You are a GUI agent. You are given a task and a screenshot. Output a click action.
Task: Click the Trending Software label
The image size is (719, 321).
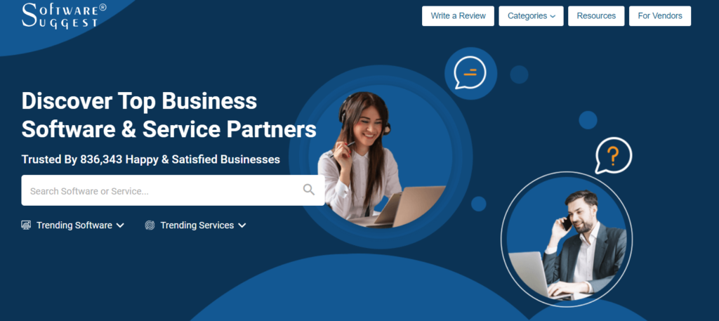coord(74,225)
